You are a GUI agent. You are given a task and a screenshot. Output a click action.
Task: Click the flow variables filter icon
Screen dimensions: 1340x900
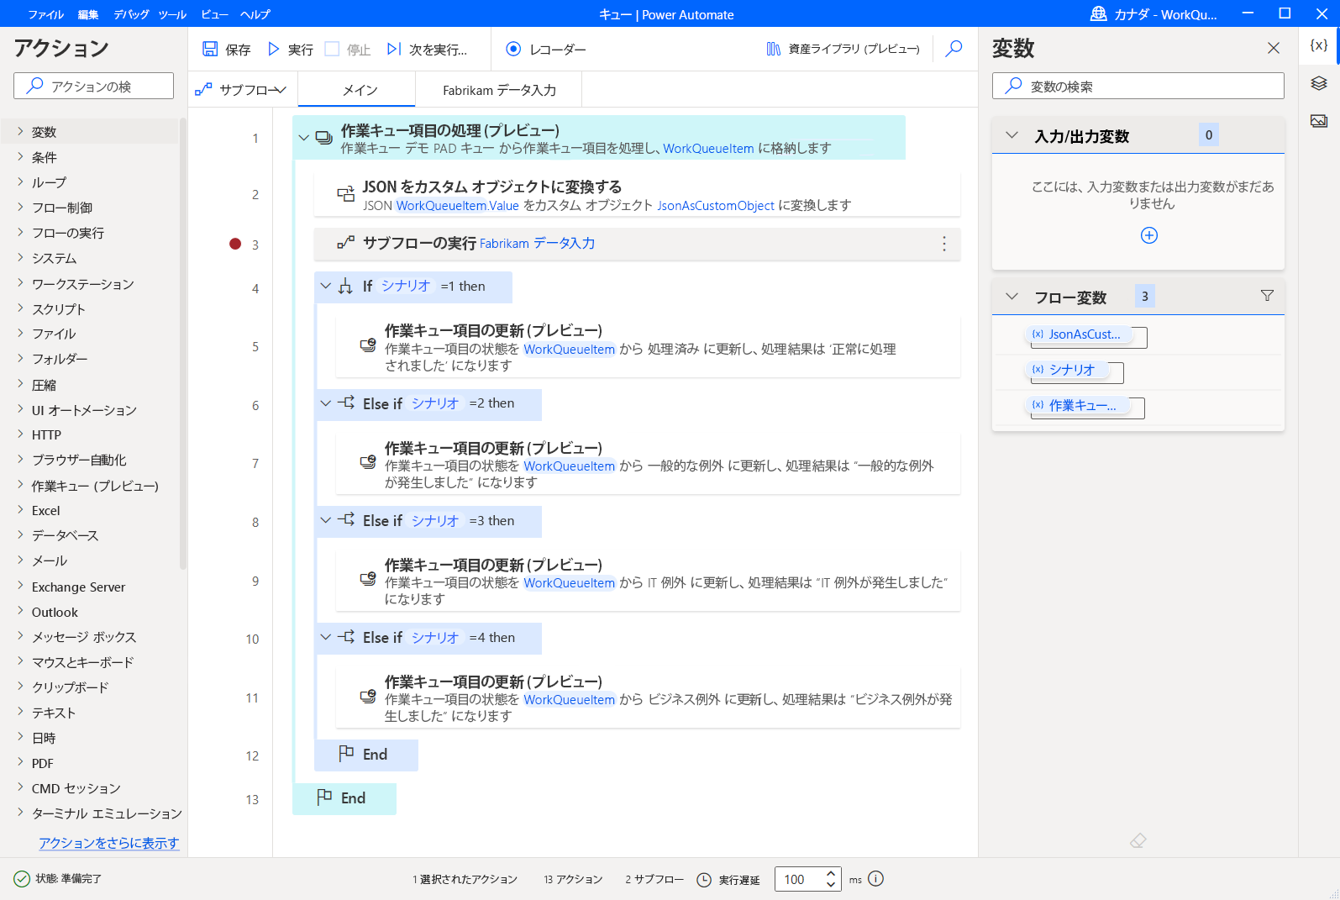1267,296
